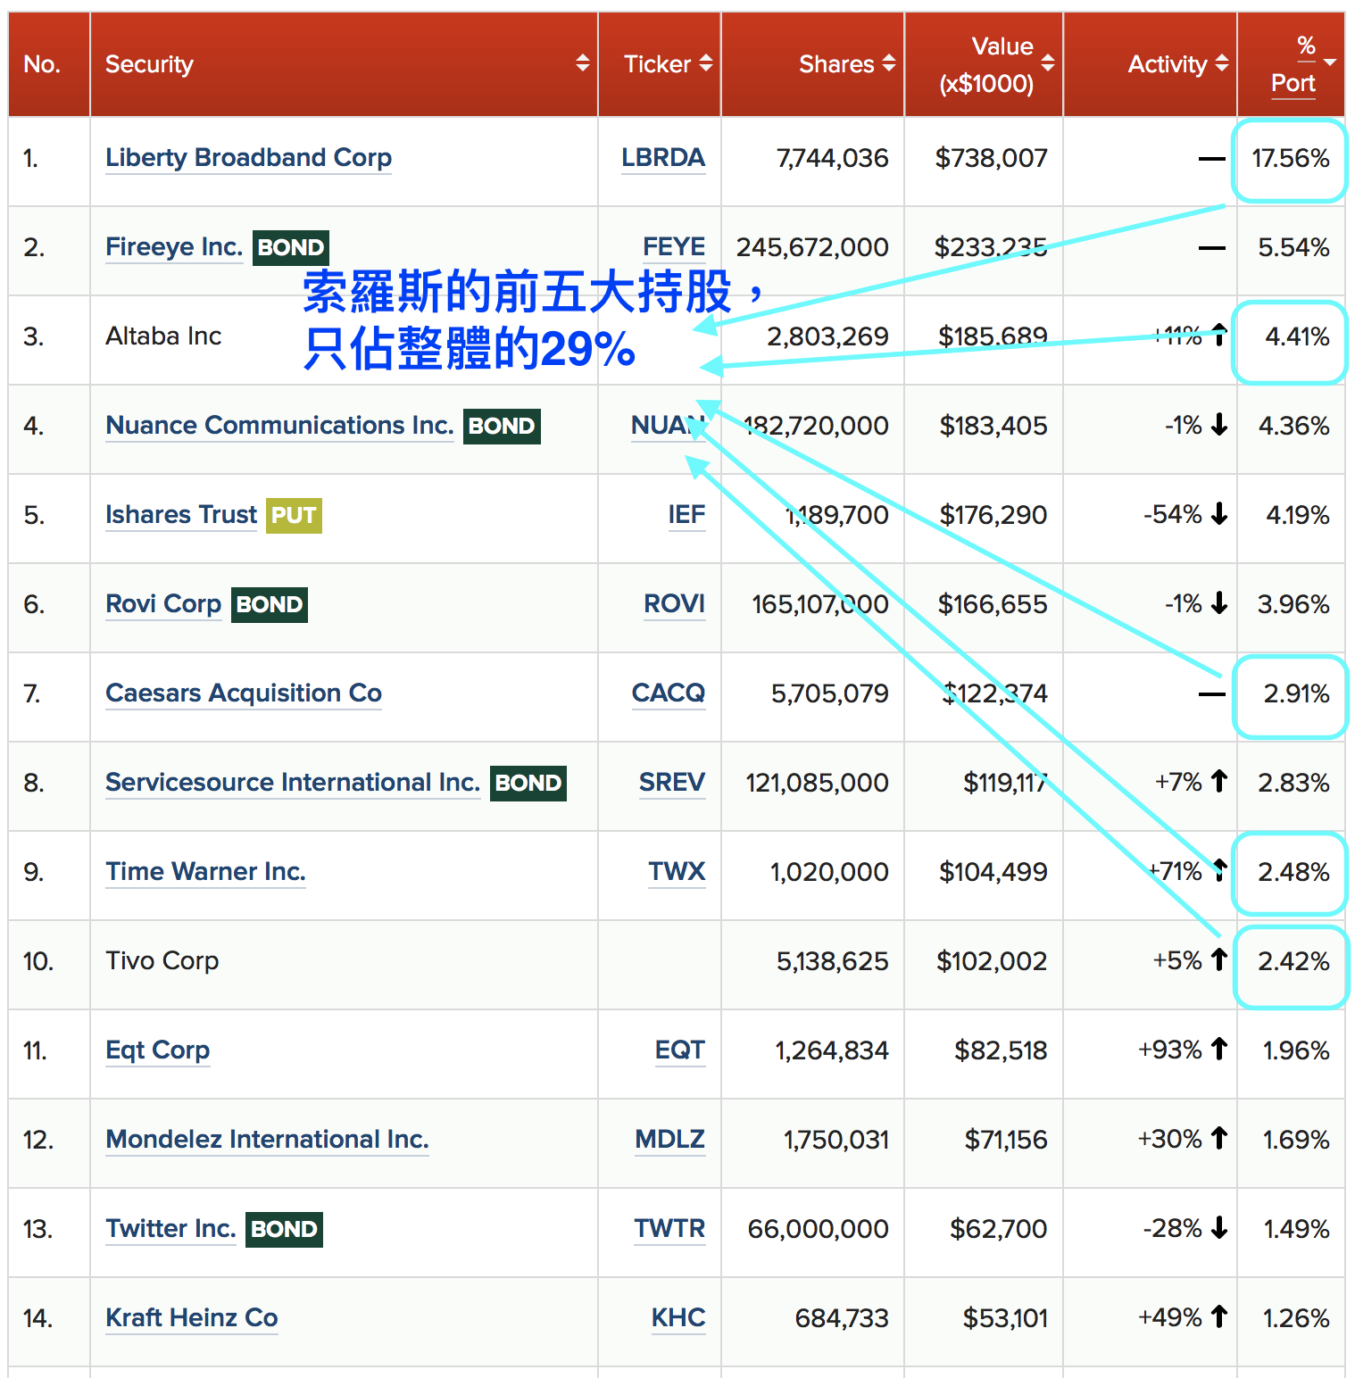
Task: Click $53,101 value cell
Action: coord(1005,1318)
